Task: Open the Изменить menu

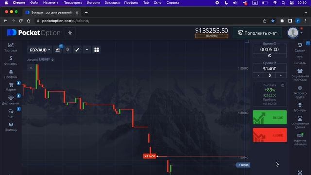Action: [x=51, y=3]
